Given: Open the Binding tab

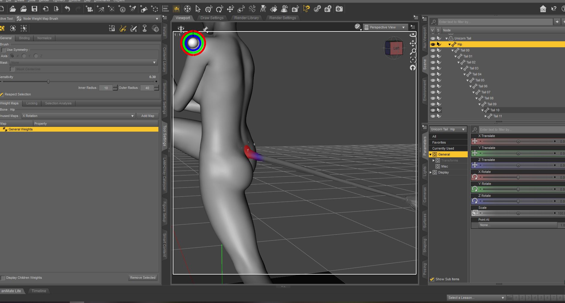Looking at the screenshot, I should coord(24,38).
